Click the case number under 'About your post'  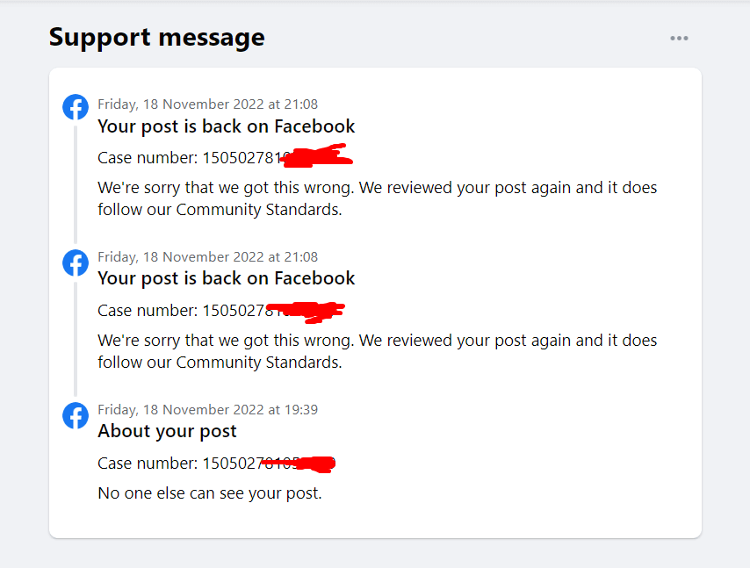click(x=217, y=463)
